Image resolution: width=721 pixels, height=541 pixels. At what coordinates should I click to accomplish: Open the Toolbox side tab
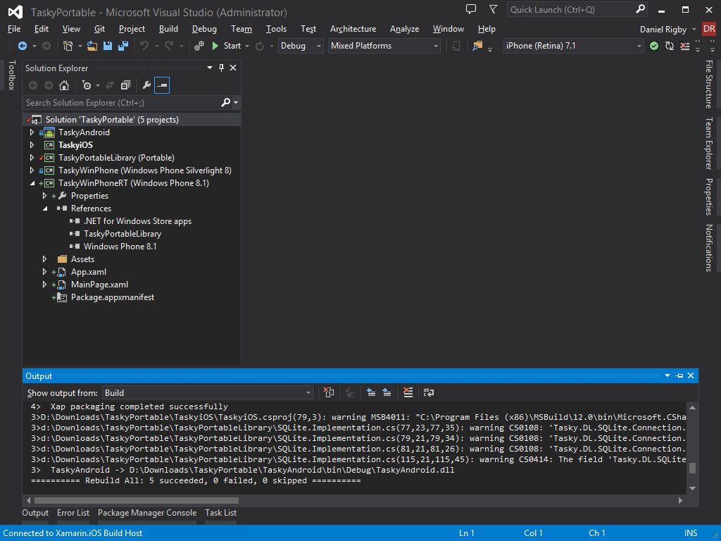tap(11, 75)
